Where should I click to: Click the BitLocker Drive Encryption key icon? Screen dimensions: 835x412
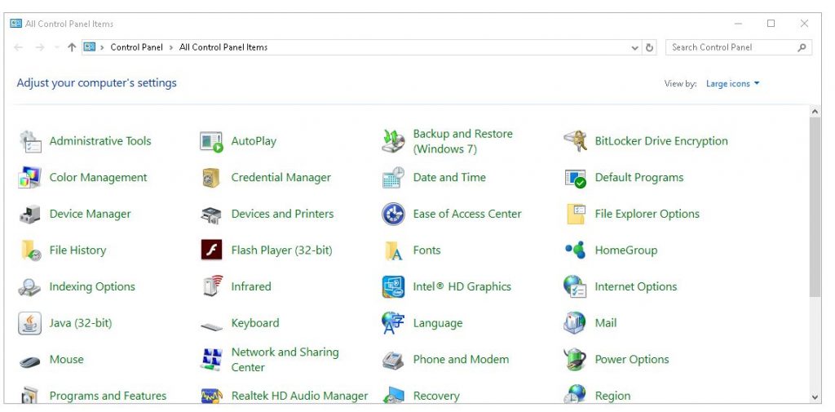tap(575, 141)
